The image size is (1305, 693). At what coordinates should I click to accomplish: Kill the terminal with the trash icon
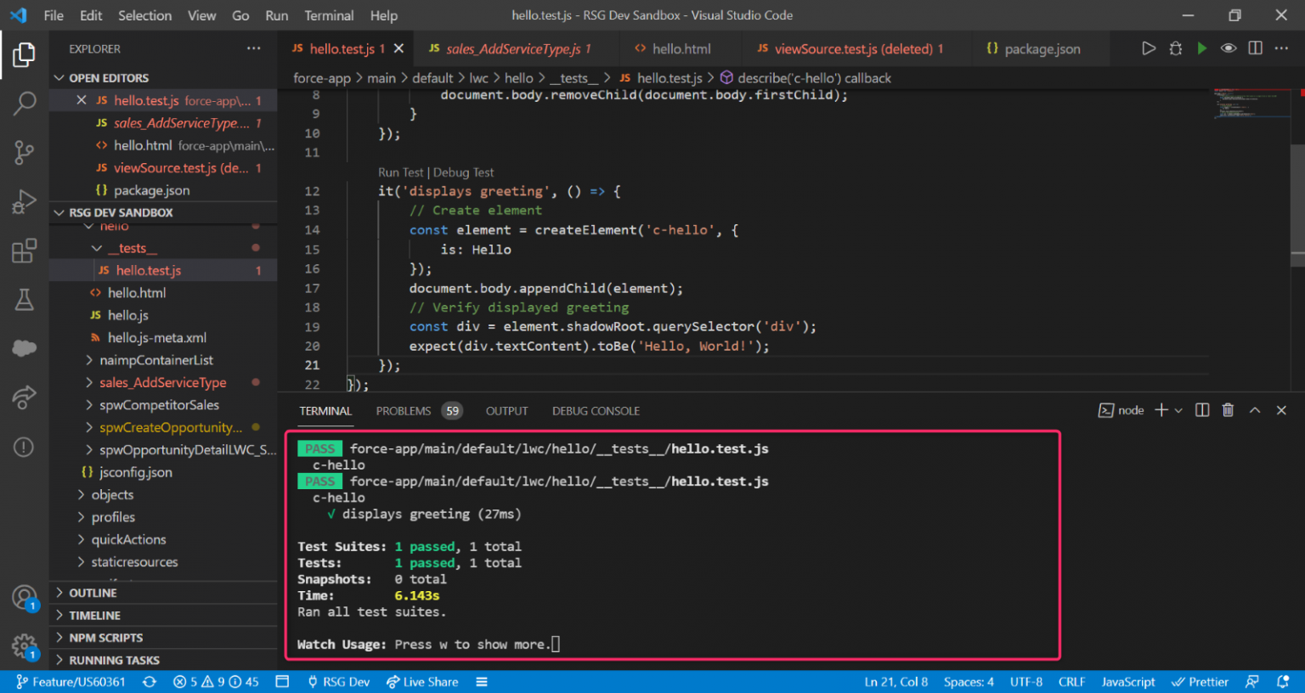click(x=1228, y=409)
